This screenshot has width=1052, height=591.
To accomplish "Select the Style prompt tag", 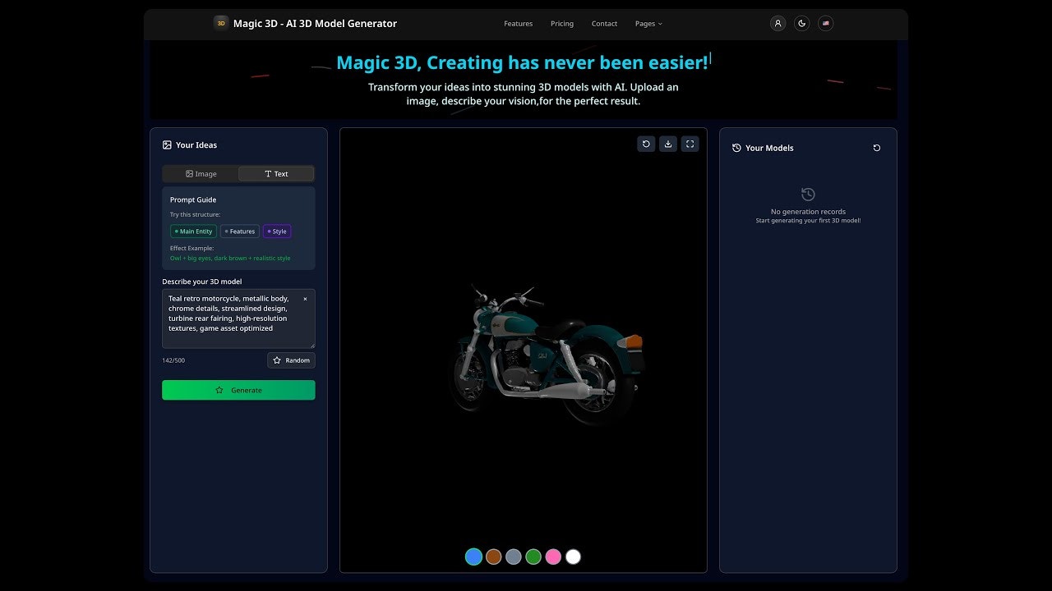I will click(x=277, y=231).
